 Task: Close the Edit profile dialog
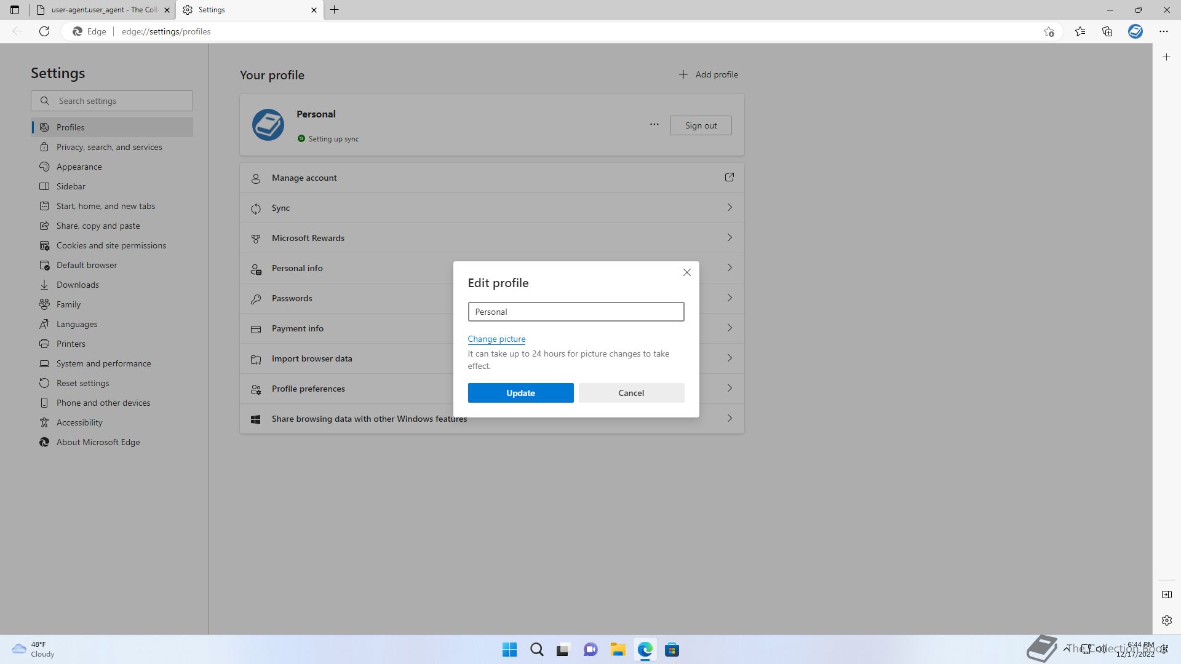tap(686, 272)
